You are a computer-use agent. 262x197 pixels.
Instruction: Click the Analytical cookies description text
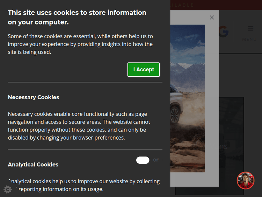click(x=84, y=185)
